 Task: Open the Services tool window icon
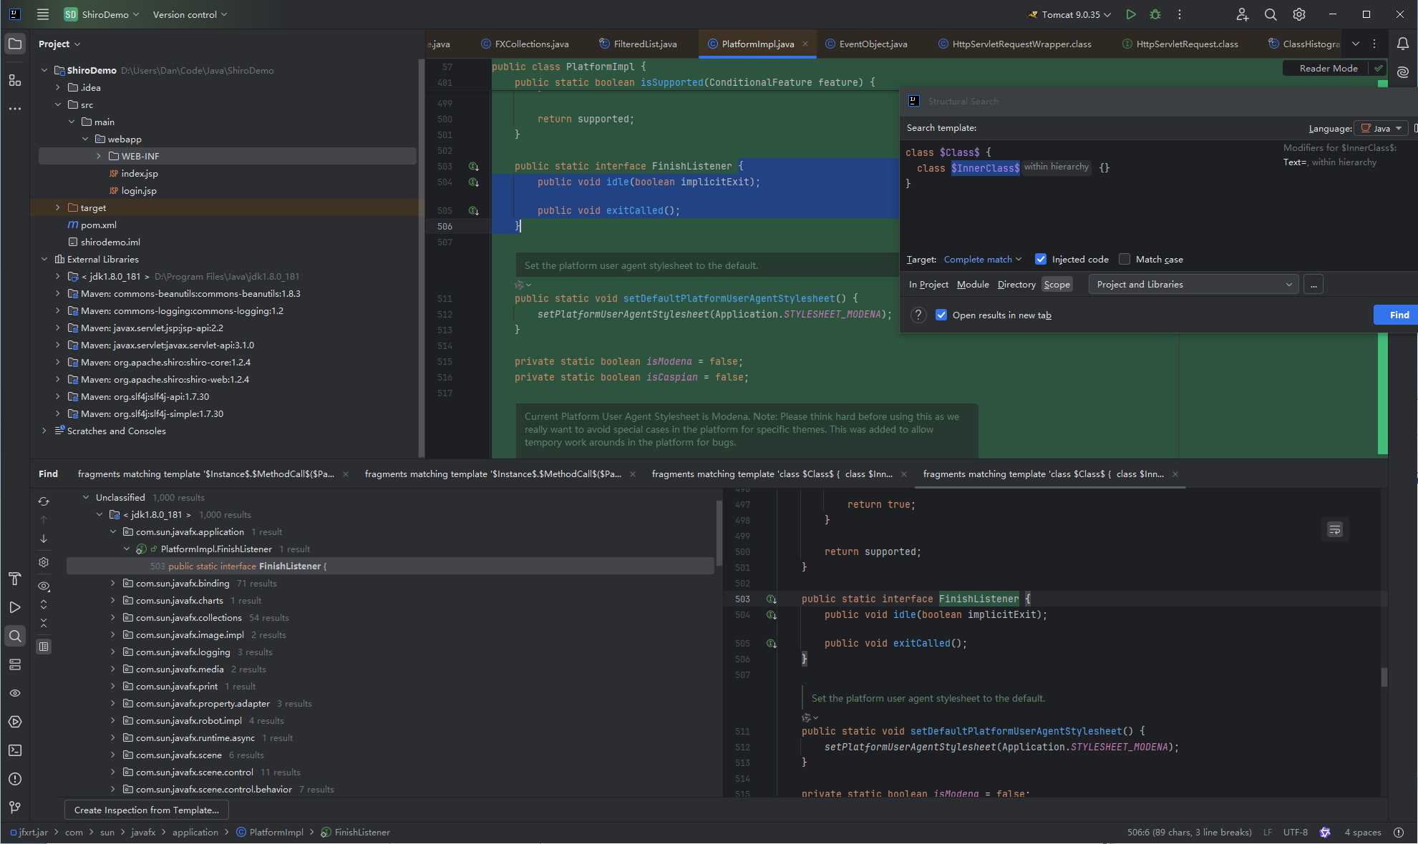[15, 722]
